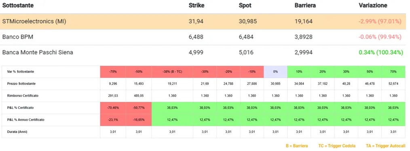410x151 pixels.
Task: Click the TA = Trigger Autocall legend
Action: coord(386,146)
